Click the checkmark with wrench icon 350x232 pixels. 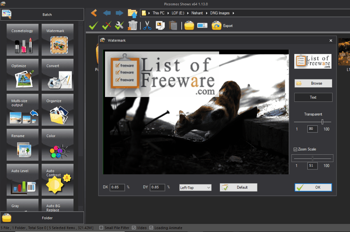pyautogui.click(x=119, y=26)
